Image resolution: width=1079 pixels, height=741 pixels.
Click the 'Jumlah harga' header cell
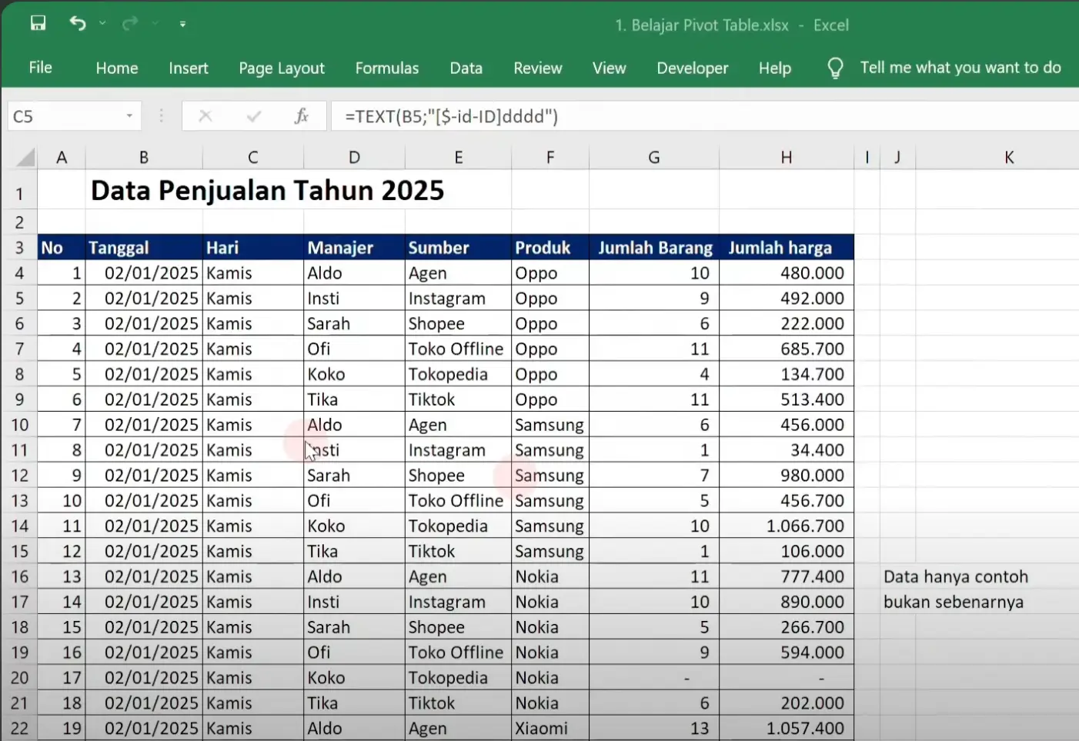(787, 248)
